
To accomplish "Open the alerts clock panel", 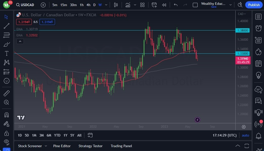I will point(258,28).
